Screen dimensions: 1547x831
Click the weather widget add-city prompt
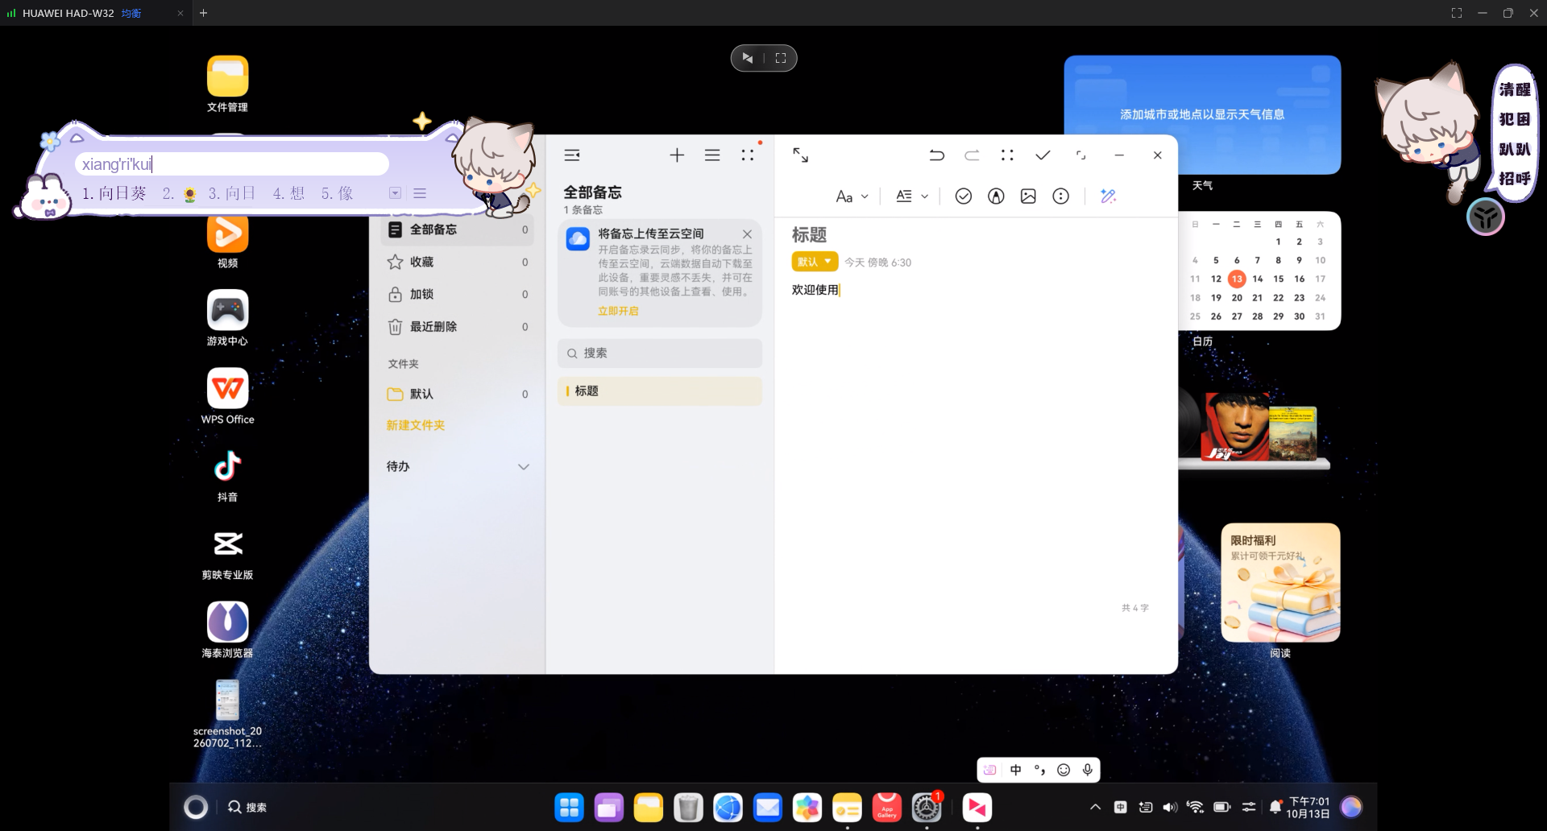coord(1202,114)
